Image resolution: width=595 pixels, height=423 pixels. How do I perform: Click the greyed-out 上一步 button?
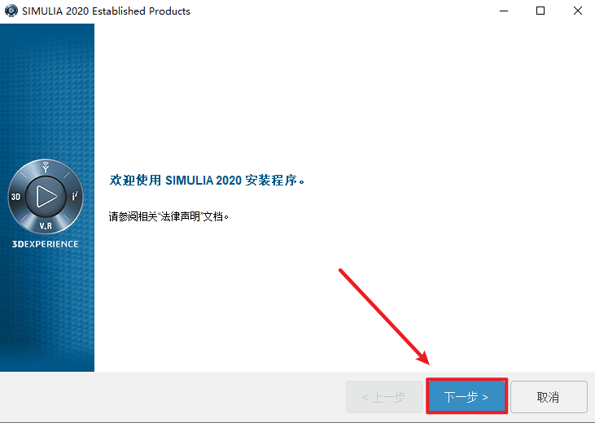point(384,397)
